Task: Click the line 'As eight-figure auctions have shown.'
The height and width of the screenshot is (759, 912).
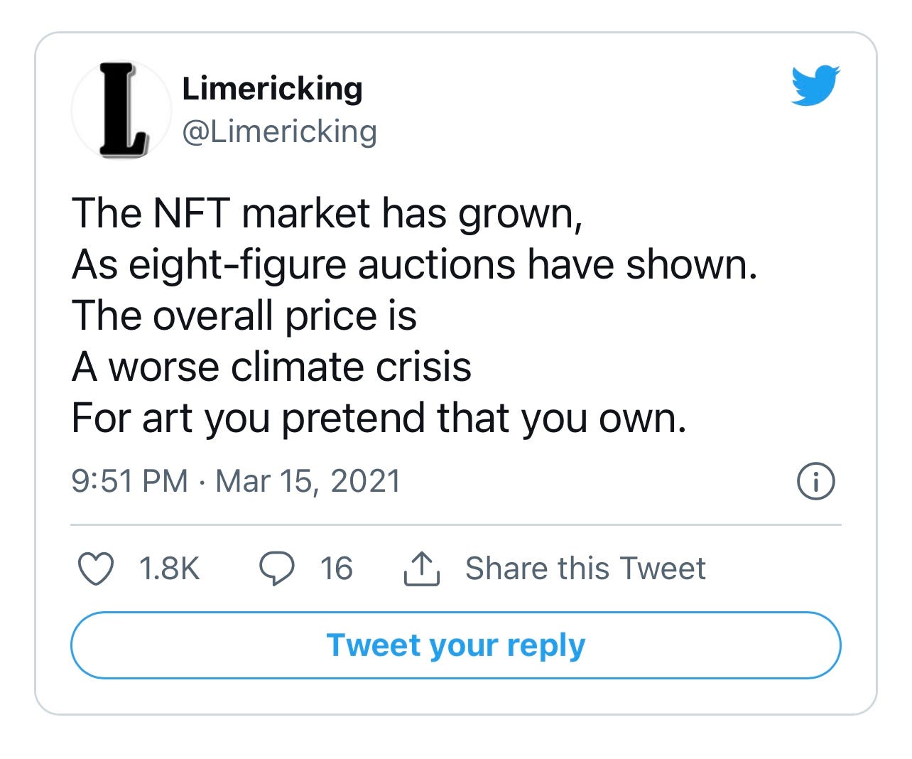Action: click(x=415, y=265)
